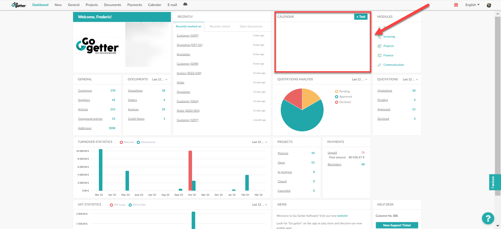Open Invoice (2022-034) recent item
The image size is (501, 229).
coord(189,73)
